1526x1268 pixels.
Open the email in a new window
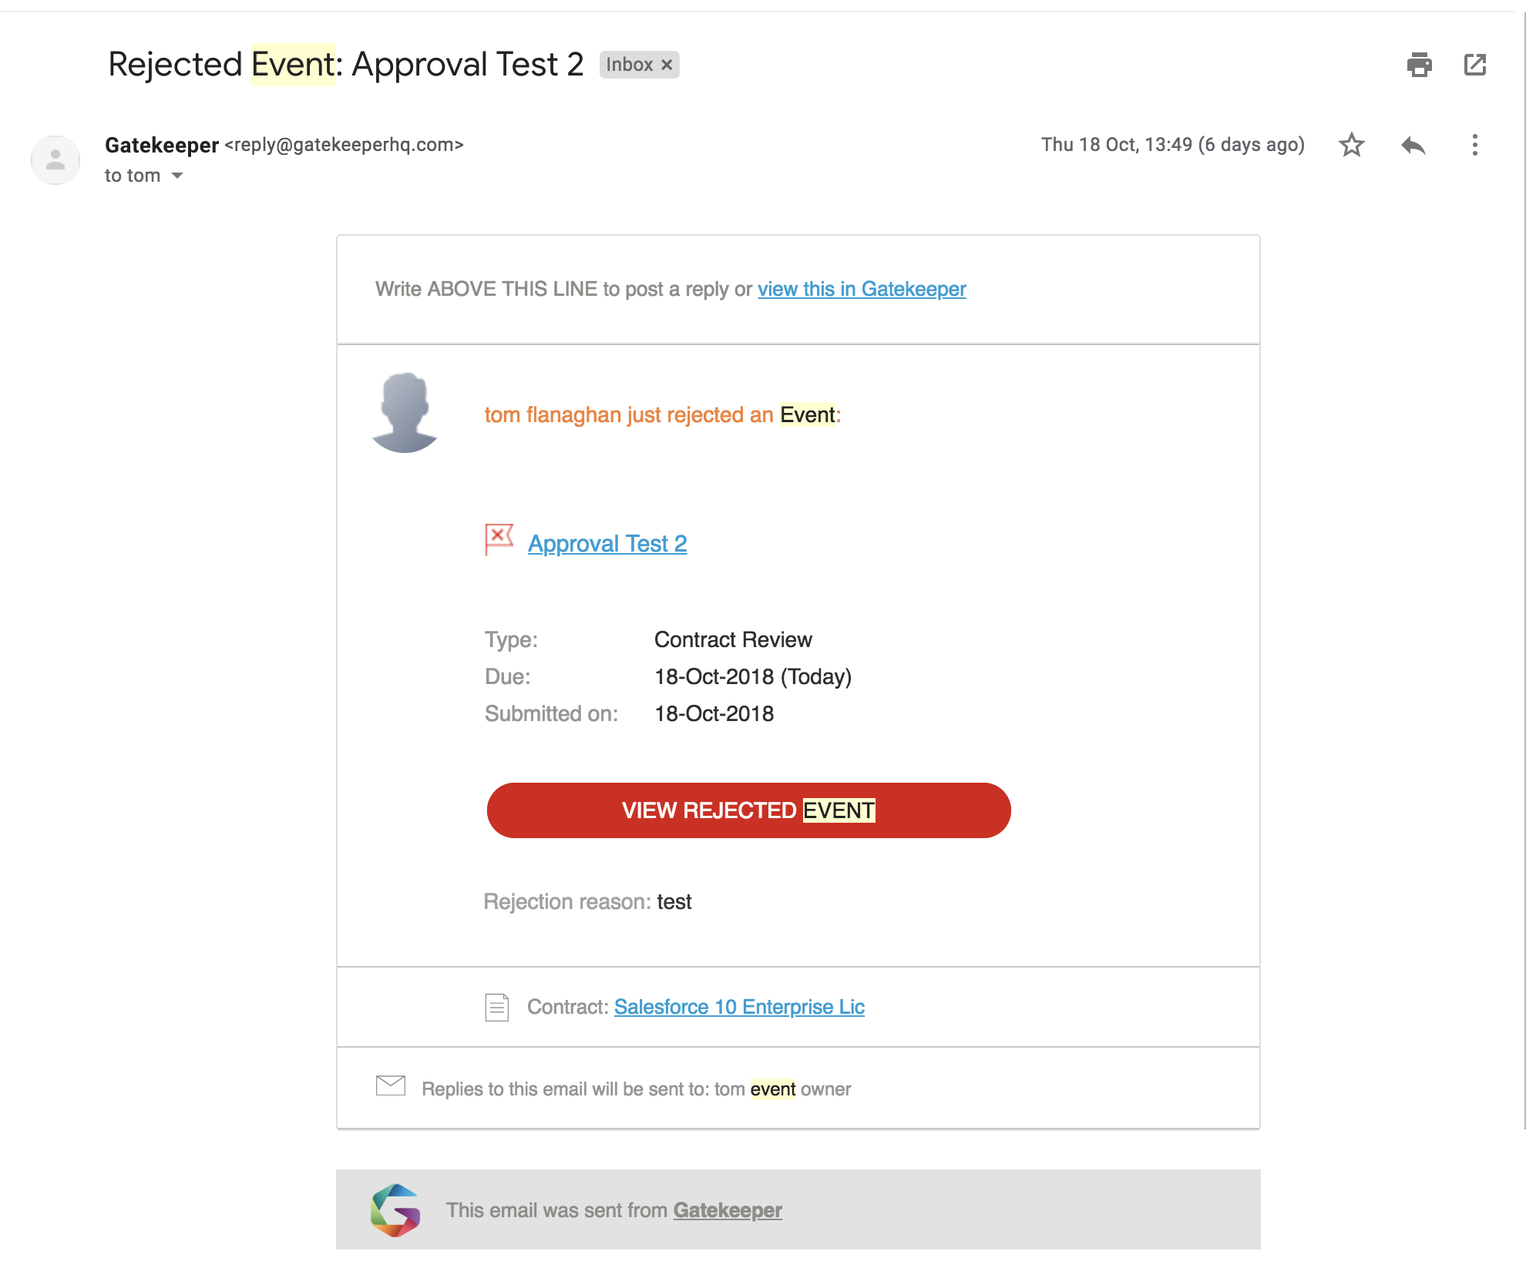pos(1474,65)
